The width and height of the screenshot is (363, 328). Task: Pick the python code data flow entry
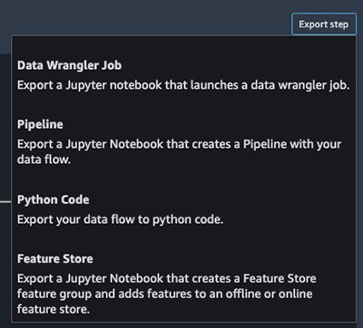pos(183,210)
